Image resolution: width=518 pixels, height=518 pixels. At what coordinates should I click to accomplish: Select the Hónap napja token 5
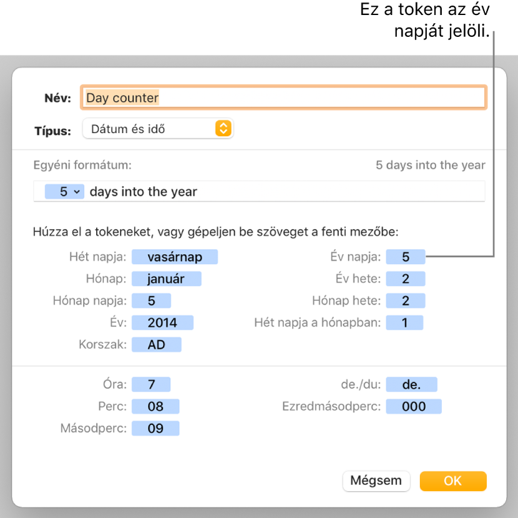pyautogui.click(x=151, y=301)
